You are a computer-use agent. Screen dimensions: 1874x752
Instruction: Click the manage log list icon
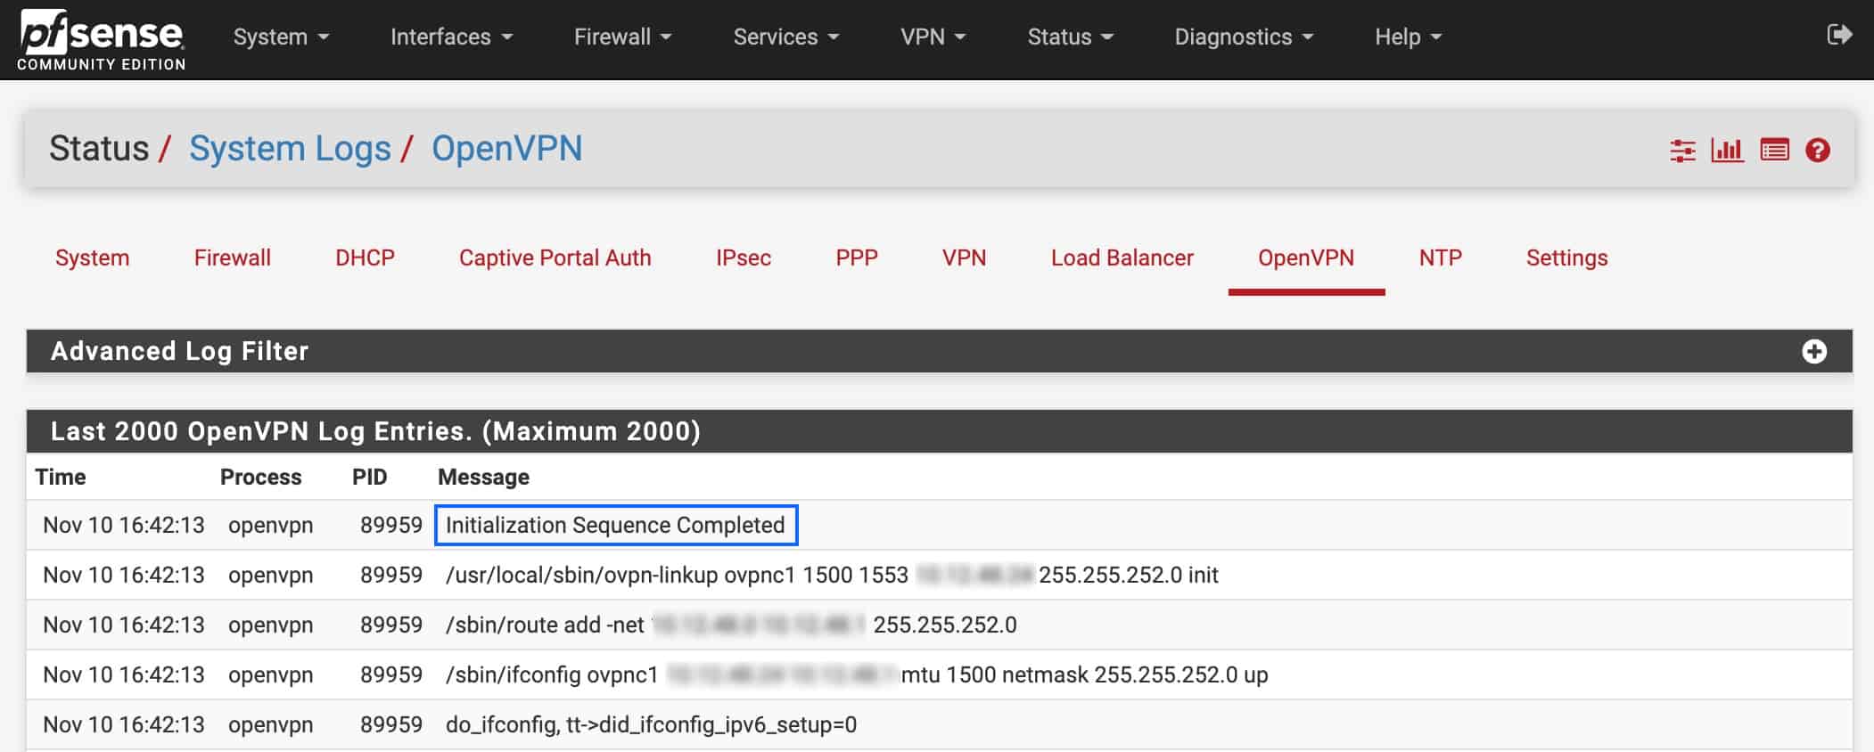pos(1774,151)
